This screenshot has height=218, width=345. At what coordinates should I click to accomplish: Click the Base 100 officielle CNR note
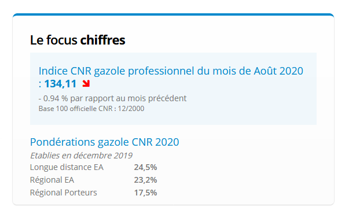[91, 109]
